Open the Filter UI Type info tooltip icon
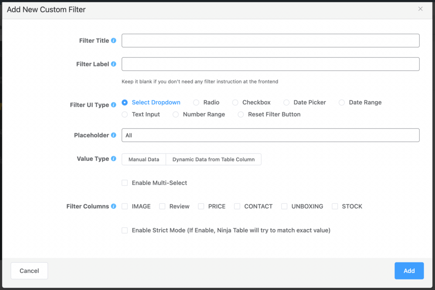Image resolution: width=435 pixels, height=290 pixels. coord(114,105)
